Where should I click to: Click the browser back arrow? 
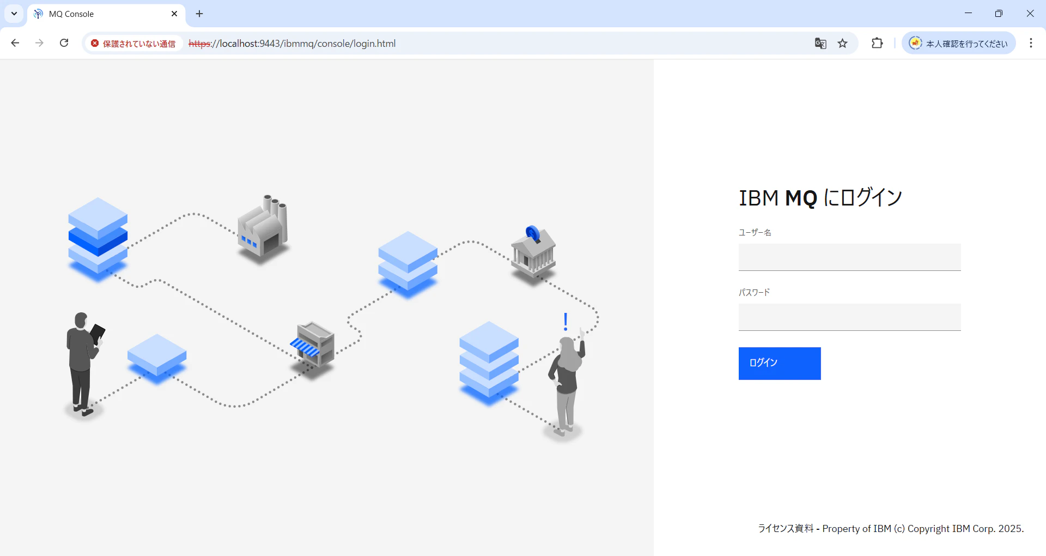click(x=15, y=43)
